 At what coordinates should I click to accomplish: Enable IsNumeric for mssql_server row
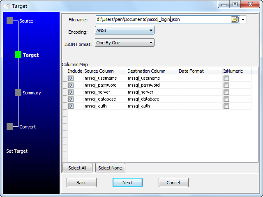click(226, 92)
